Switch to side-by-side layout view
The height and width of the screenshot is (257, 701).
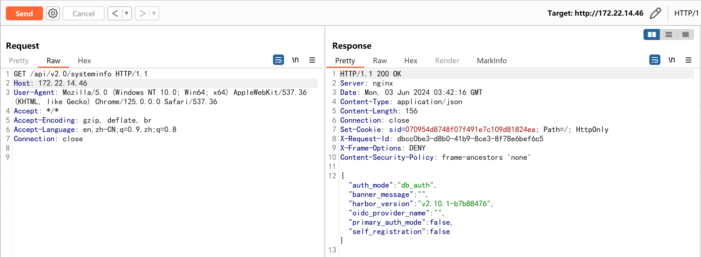[x=652, y=34]
